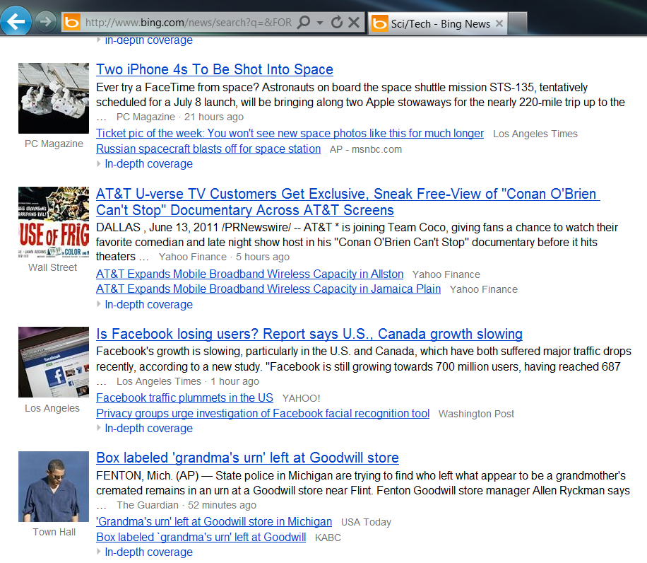647x563 pixels.
Task: Click the astronaut thumbnail from PC Magazine
Action: coord(54,98)
